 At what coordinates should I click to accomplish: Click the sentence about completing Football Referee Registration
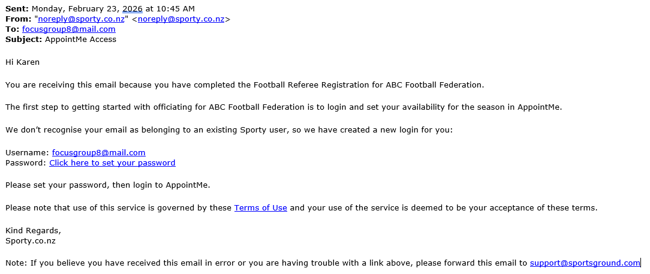(x=245, y=85)
